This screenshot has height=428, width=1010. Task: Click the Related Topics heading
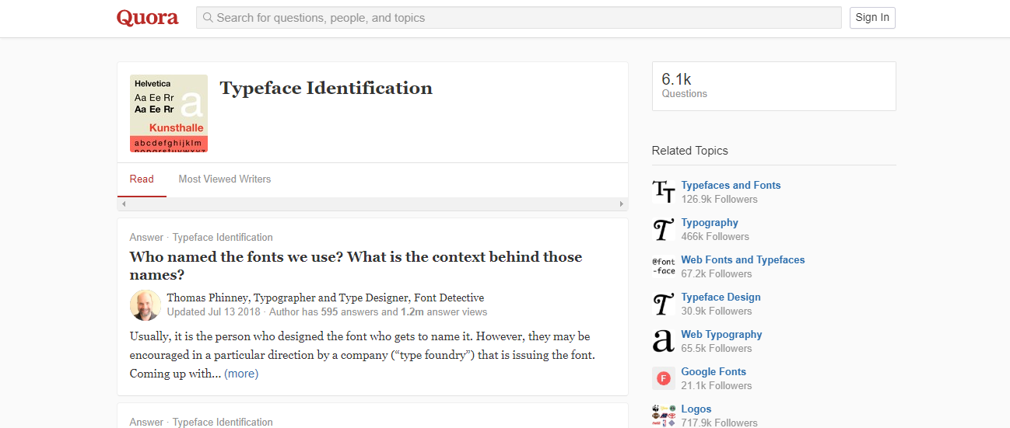[x=690, y=151]
